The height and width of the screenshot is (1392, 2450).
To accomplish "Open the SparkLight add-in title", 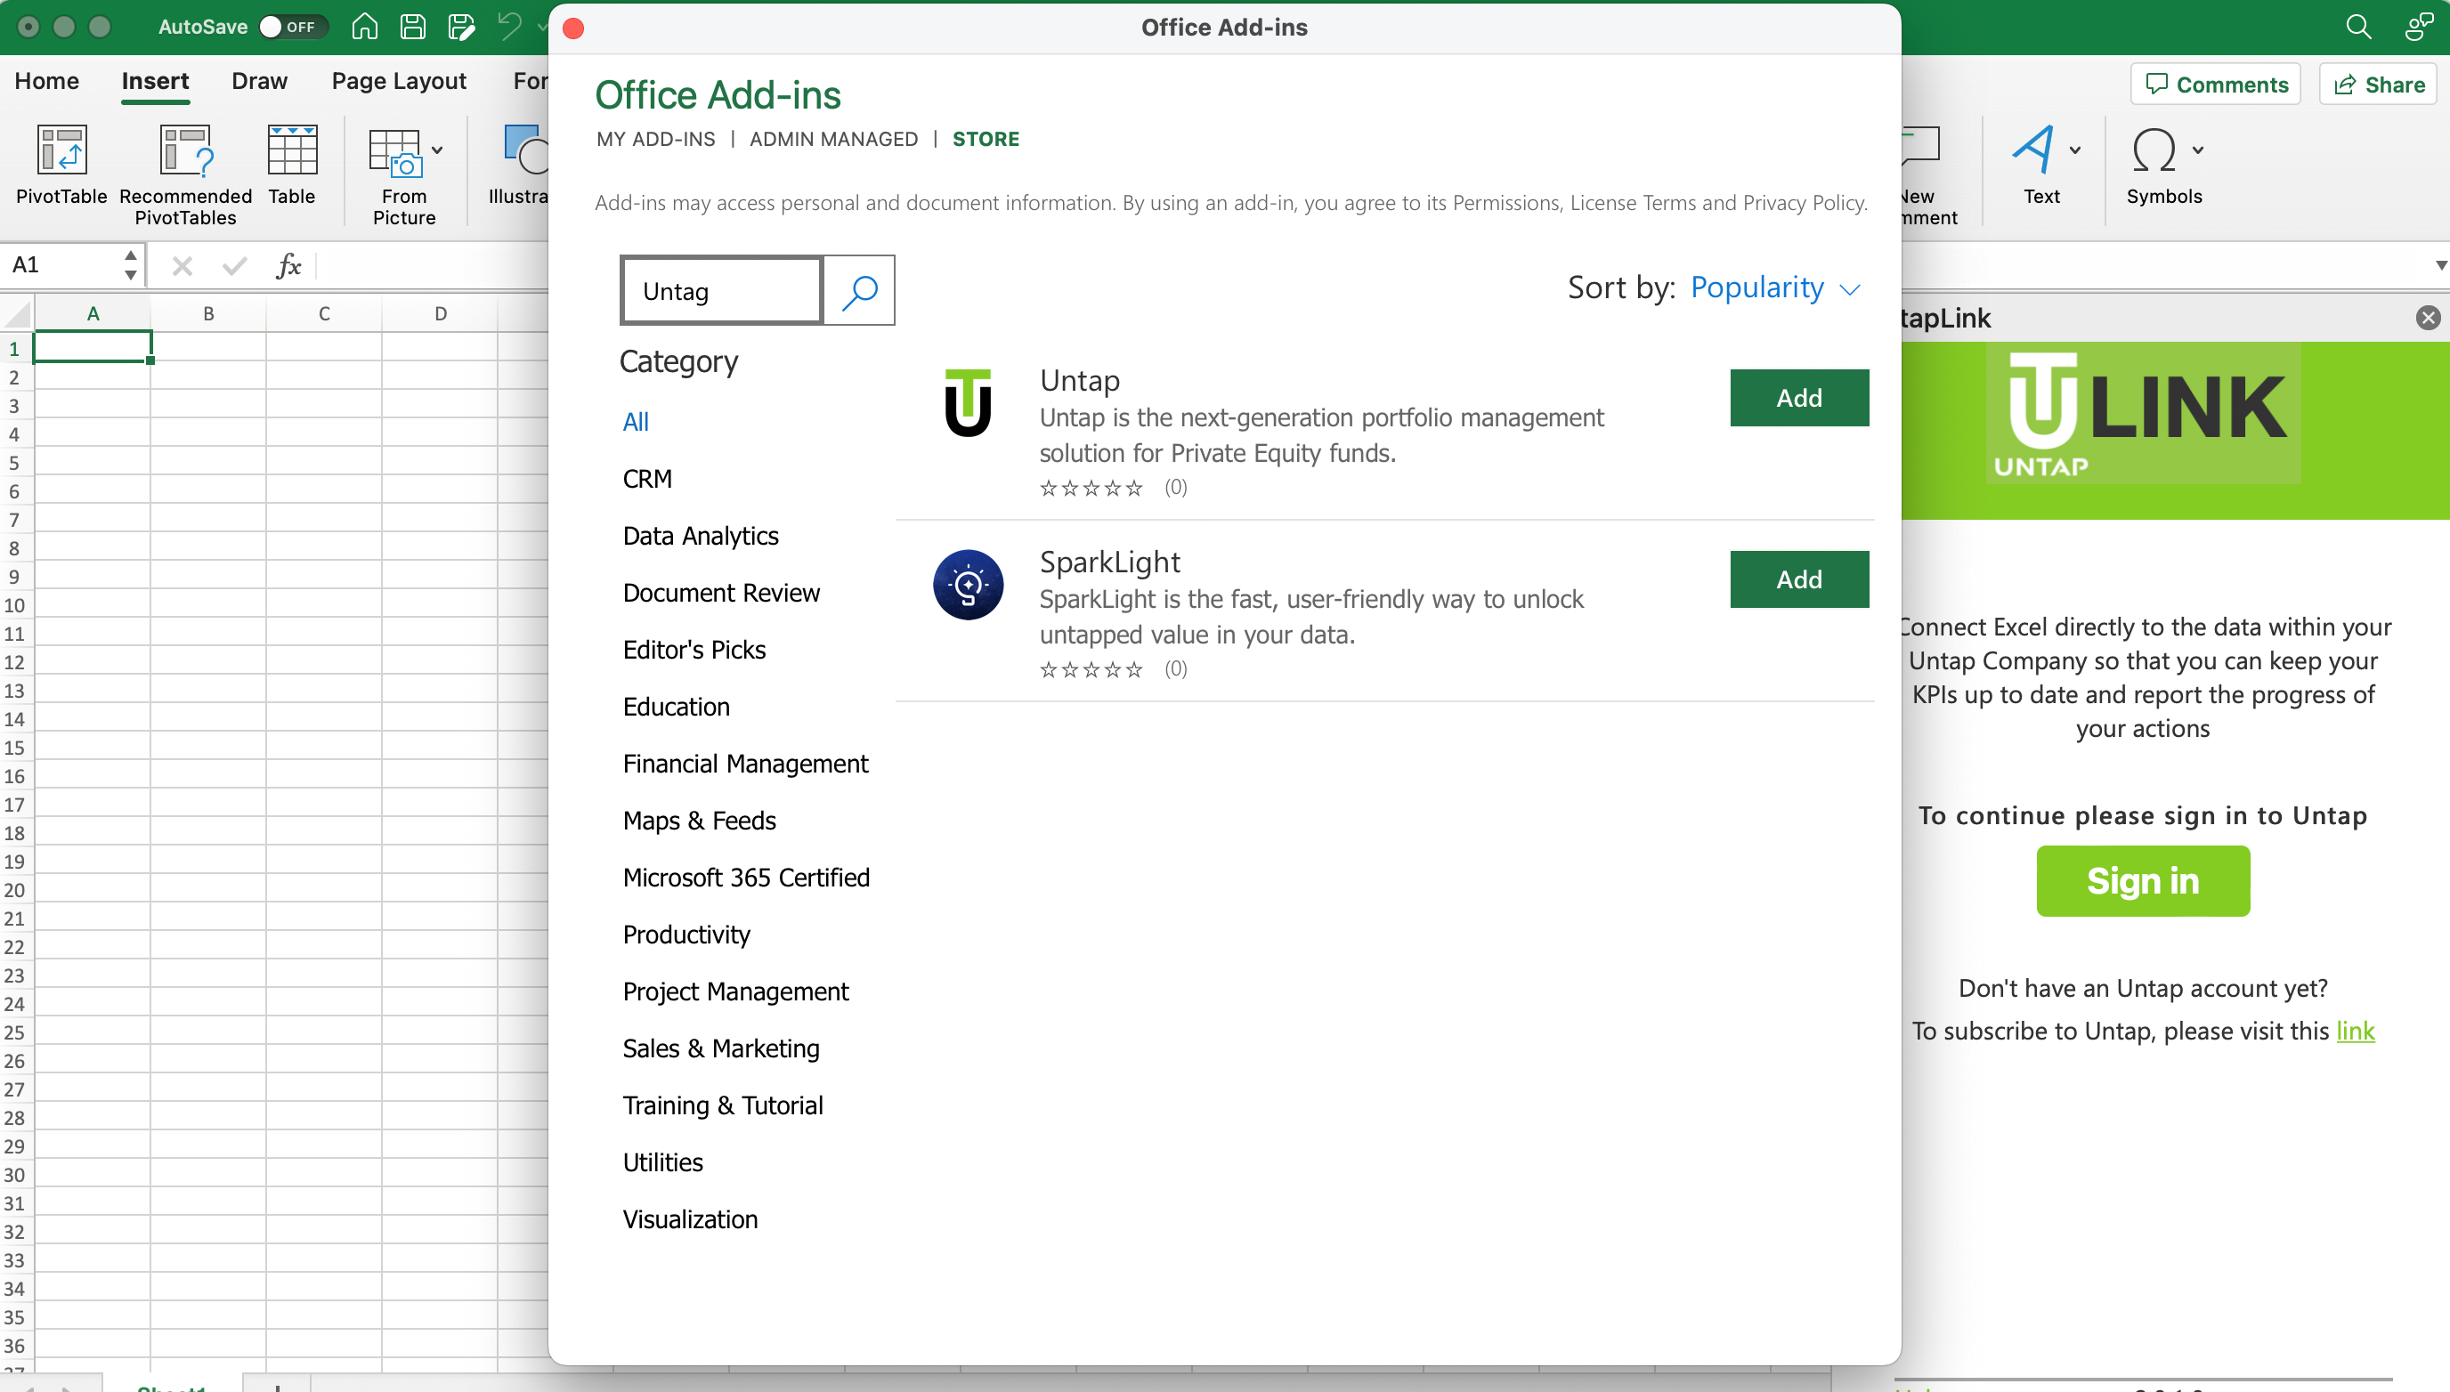I will pyautogui.click(x=1109, y=562).
